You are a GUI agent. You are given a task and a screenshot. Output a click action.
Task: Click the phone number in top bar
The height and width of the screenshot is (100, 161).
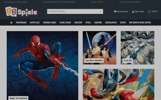pos(98,2)
